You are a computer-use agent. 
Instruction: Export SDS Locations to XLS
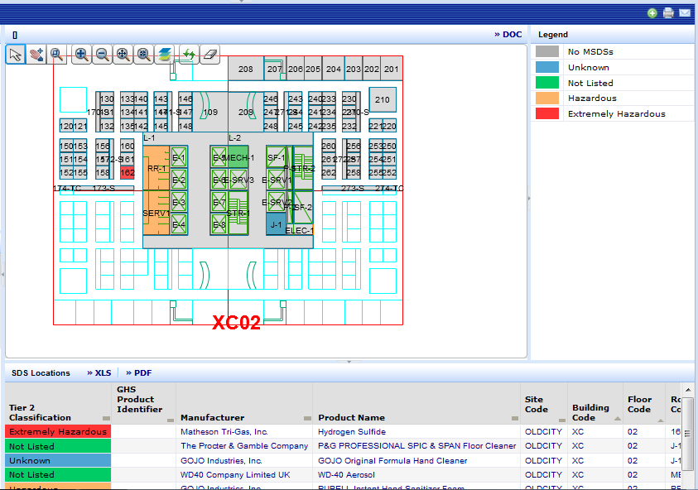(x=99, y=373)
